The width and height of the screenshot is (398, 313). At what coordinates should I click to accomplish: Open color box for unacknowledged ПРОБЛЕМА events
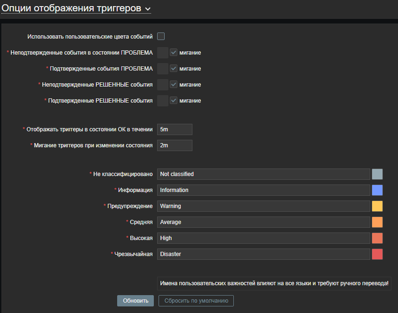(x=163, y=53)
